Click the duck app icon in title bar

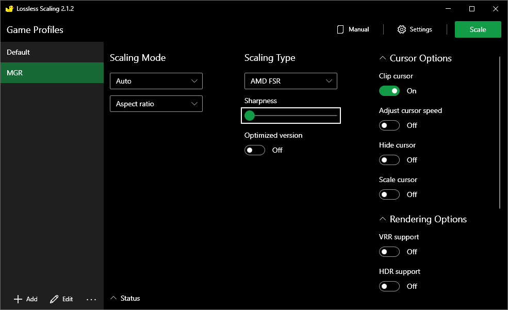pos(9,9)
